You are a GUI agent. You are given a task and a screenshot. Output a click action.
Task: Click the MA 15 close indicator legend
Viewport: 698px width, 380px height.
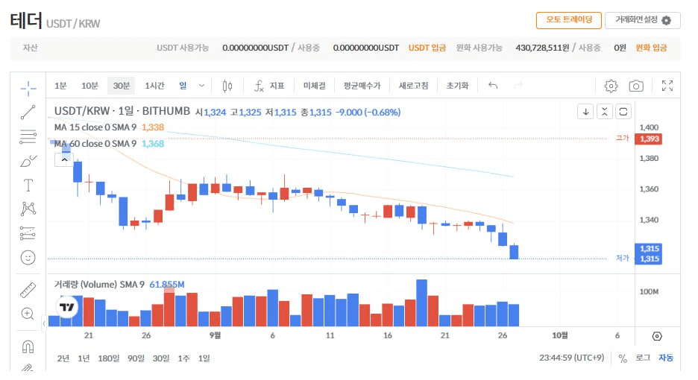tap(95, 127)
